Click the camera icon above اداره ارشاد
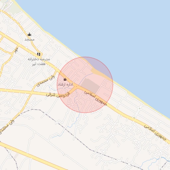Screen dimensions: 170x170 tap(65, 79)
